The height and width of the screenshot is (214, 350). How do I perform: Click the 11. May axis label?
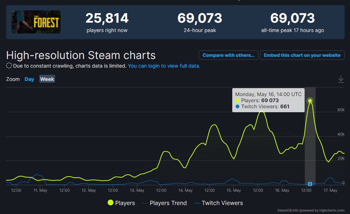[x=40, y=190]
